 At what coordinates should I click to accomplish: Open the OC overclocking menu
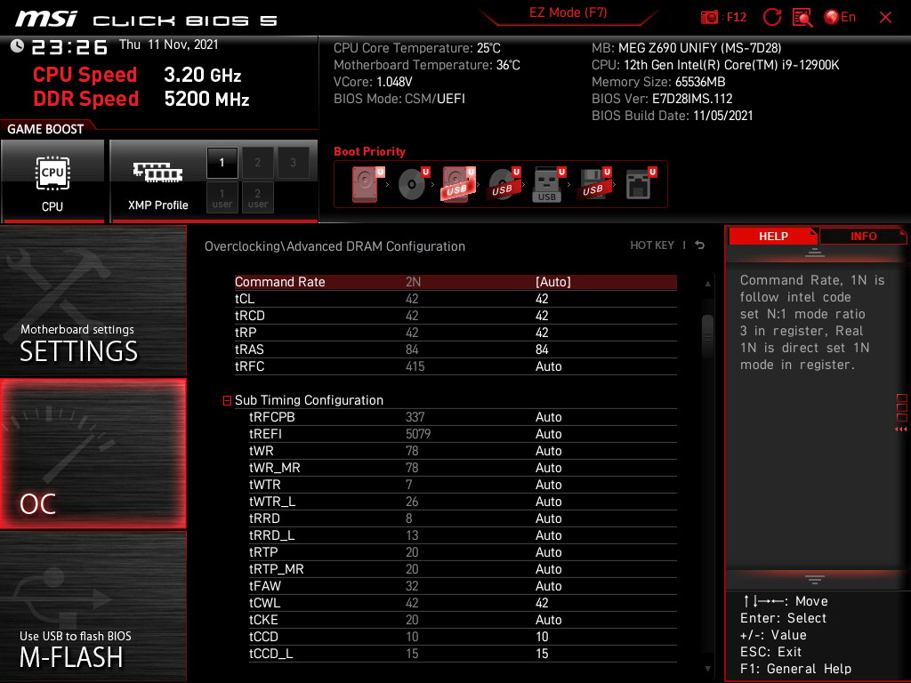pos(93,454)
